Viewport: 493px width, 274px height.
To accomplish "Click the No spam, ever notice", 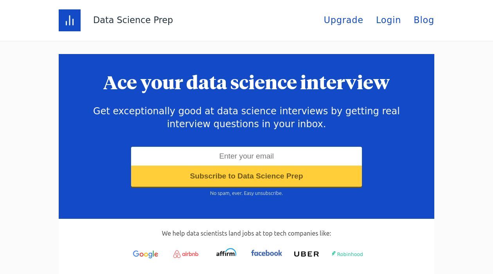I will coord(246,193).
